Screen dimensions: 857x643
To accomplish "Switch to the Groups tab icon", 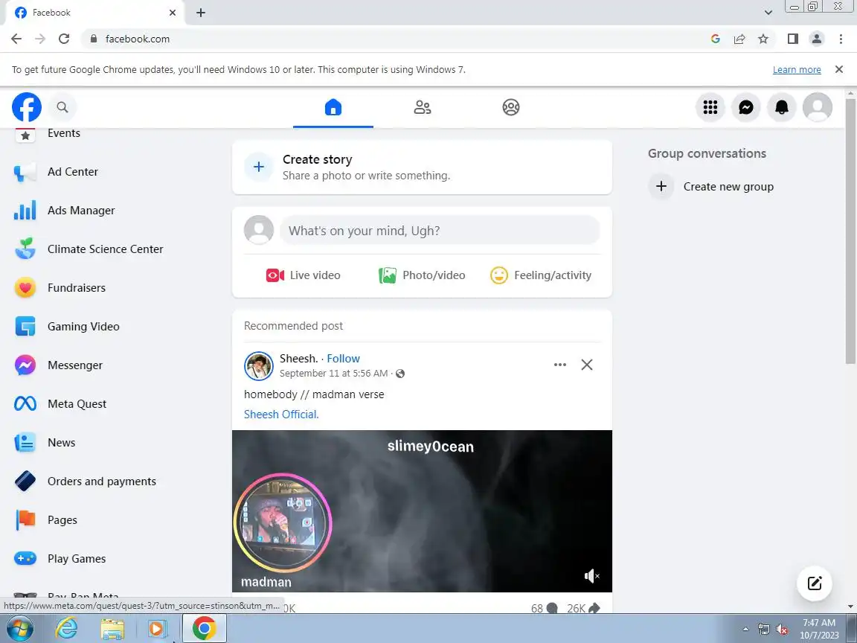I will 510,107.
